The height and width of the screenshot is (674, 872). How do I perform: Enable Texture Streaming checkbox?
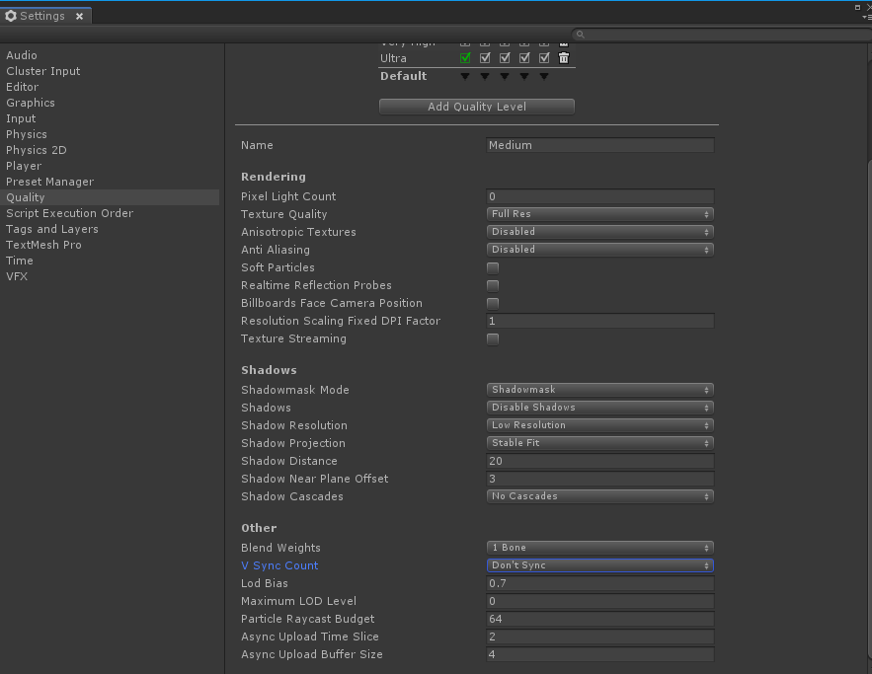click(493, 338)
